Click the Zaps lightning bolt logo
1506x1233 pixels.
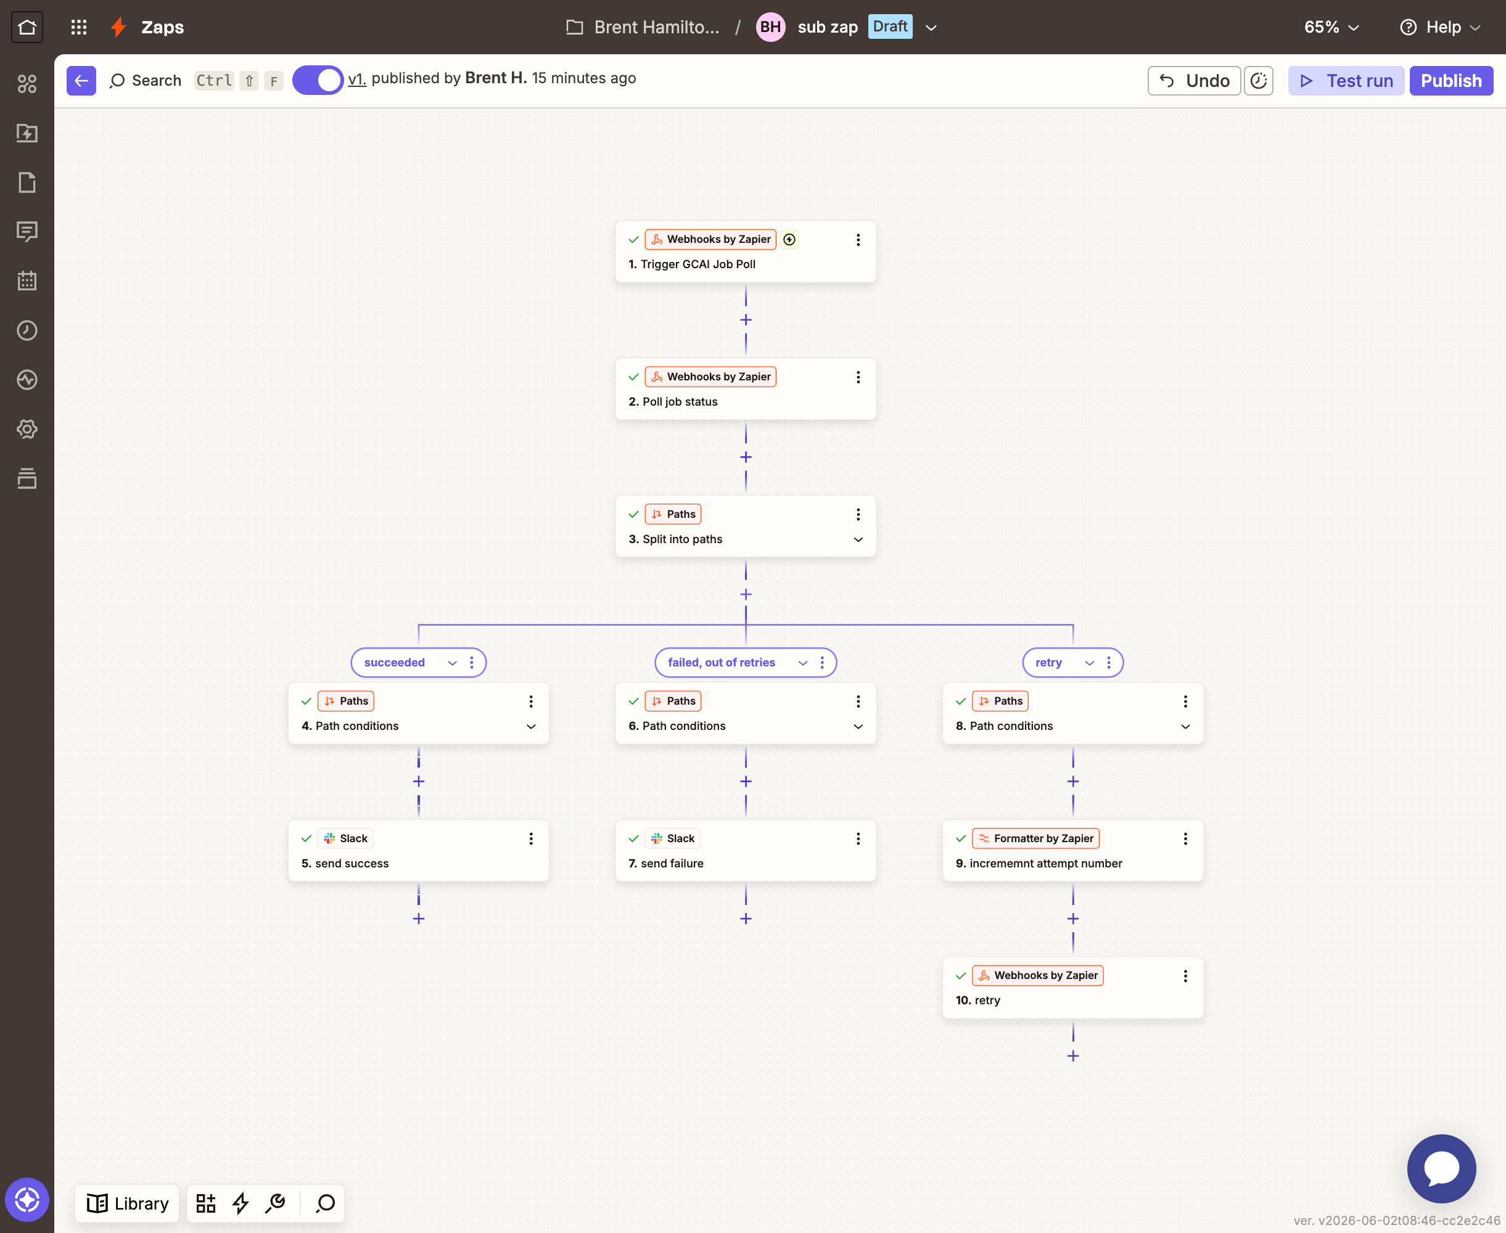pos(118,27)
